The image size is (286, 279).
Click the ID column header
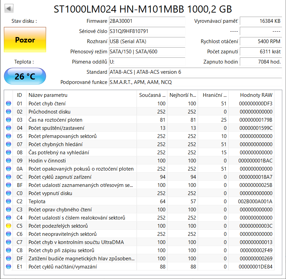tap(20, 95)
